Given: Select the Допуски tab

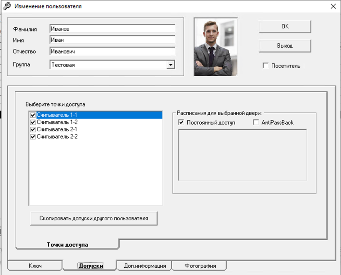Looking at the screenshot, I should click(90, 266).
